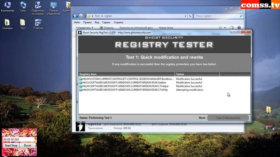Click the RegTest window title icon
Screen dimensions: 280x157
click(x=80, y=33)
